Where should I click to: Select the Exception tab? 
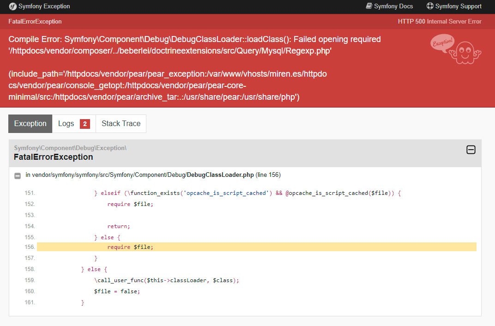30,124
